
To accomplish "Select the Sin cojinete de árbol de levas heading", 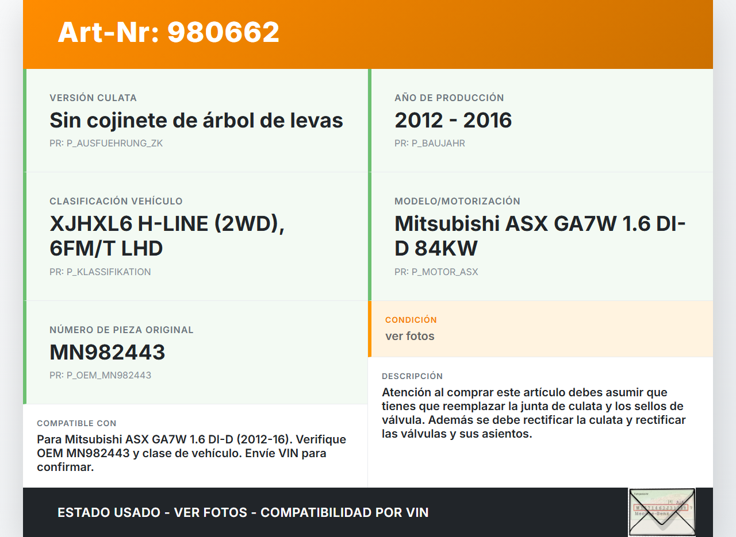I will tap(195, 120).
